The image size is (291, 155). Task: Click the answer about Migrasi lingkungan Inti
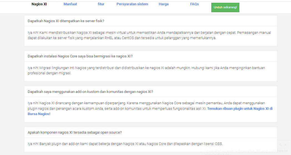pyautogui.click(x=149, y=70)
